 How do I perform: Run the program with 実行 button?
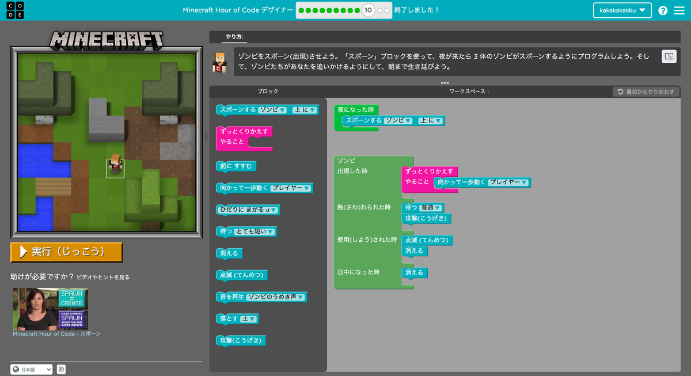(x=66, y=252)
